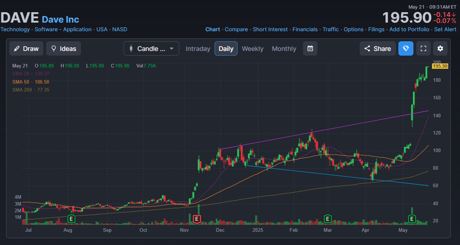Expand the Candle chart type dropdown

tap(151, 48)
